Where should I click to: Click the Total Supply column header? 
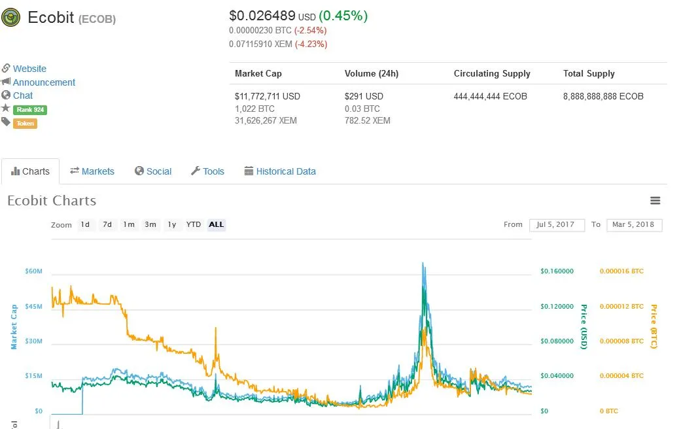589,74
